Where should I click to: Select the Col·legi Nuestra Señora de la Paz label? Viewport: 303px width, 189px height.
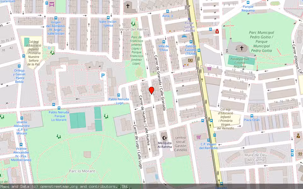point(34,53)
